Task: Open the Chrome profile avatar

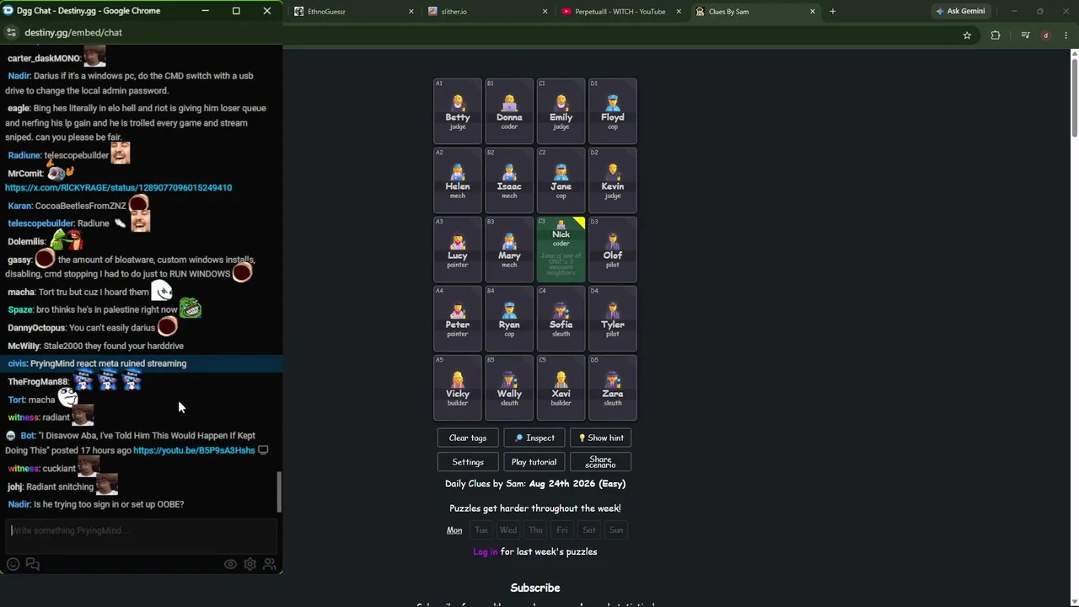Action: click(1046, 35)
